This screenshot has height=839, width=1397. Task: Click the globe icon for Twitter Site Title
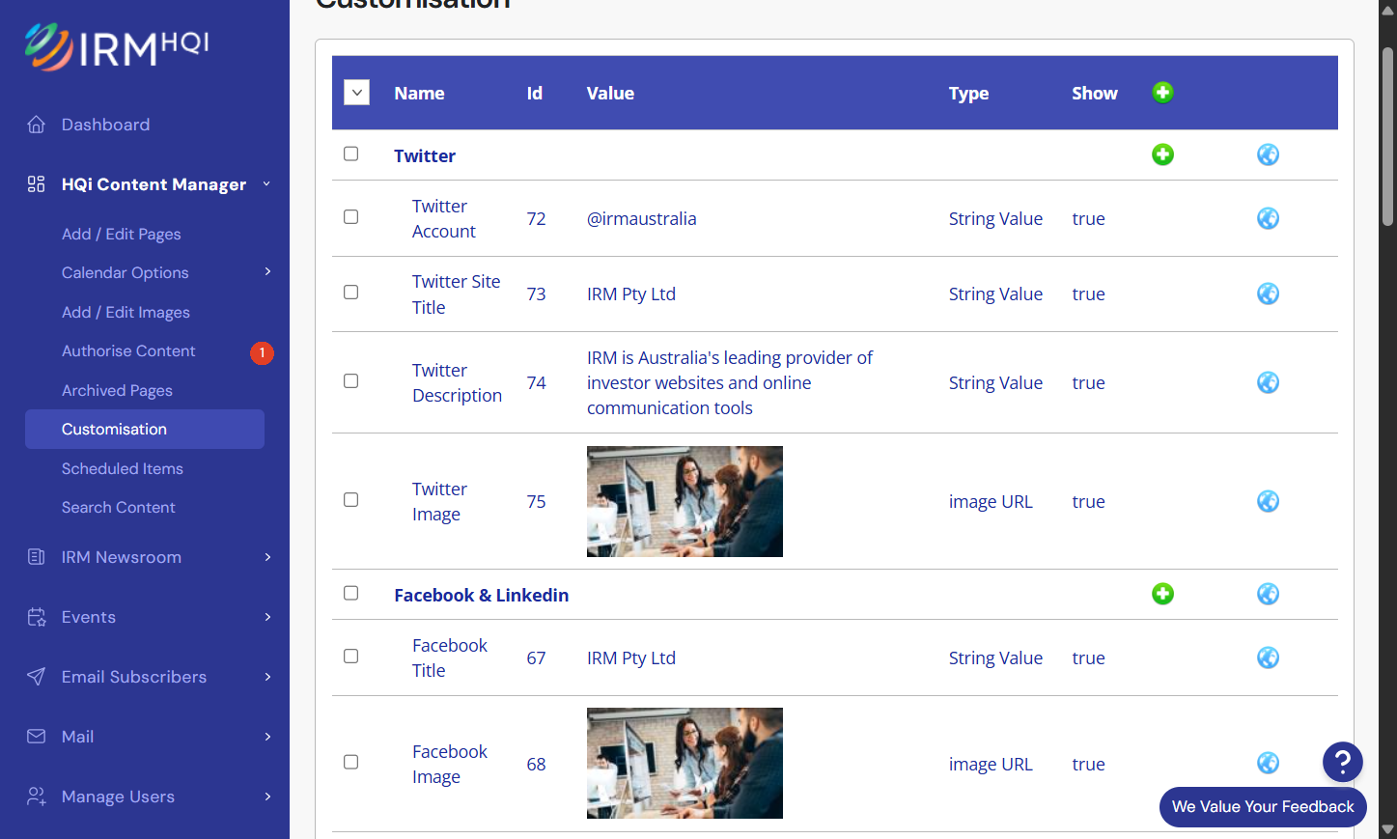point(1268,294)
